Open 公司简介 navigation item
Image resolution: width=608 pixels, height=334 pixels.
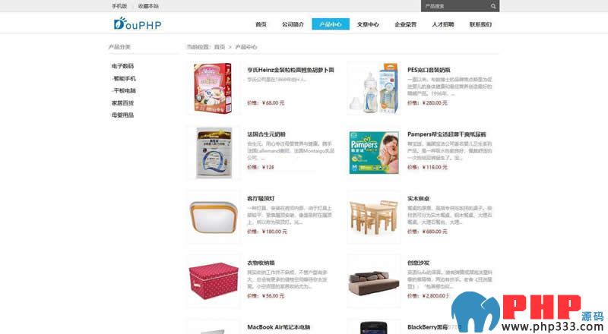(x=293, y=24)
